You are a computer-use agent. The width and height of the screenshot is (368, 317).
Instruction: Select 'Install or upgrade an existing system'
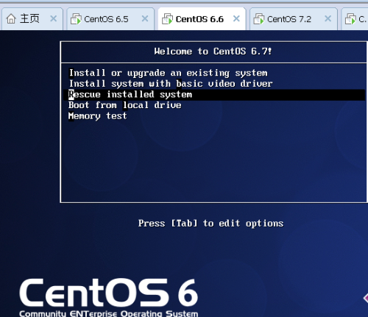[168, 73]
